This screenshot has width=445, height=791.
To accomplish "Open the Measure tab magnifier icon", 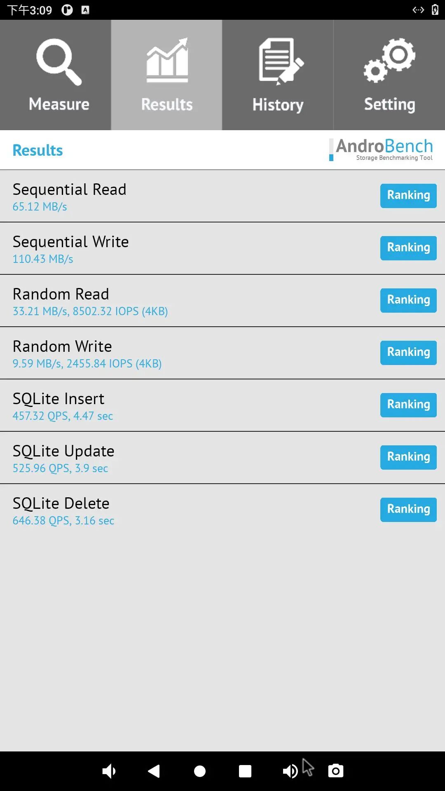I will coord(59,62).
